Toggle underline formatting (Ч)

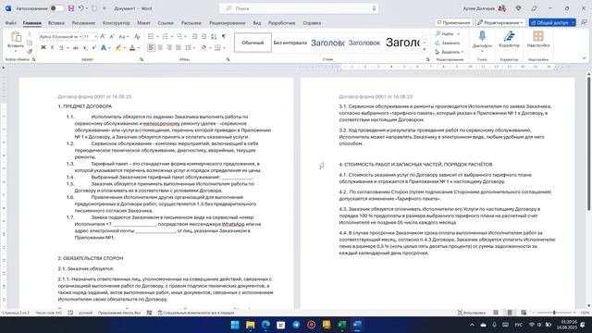pyautogui.click(x=61, y=47)
